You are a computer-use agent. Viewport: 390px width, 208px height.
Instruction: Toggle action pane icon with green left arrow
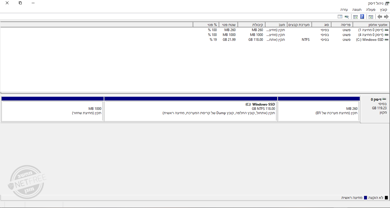[x=355, y=17]
